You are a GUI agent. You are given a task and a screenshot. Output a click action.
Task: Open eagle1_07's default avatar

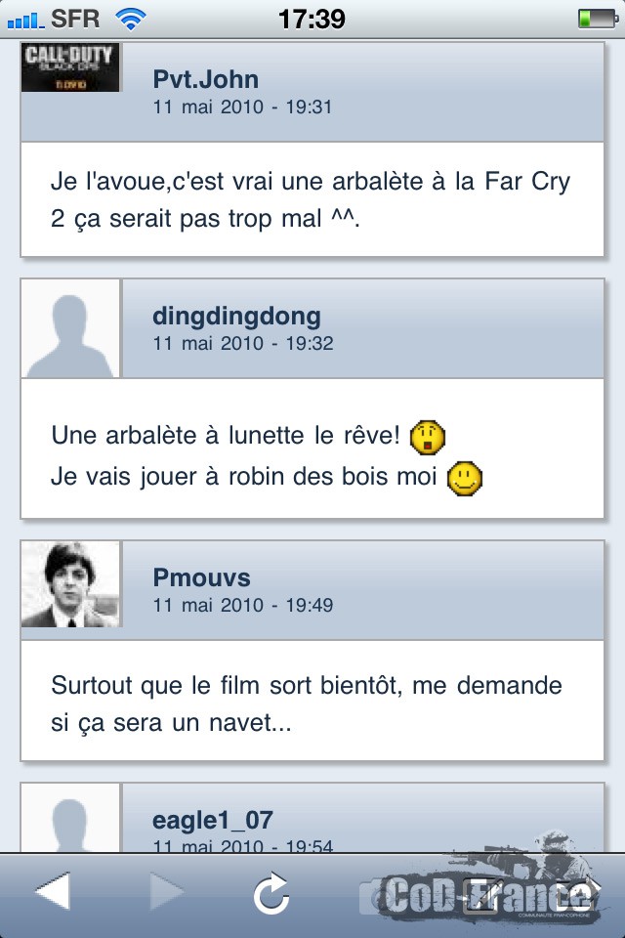click(70, 818)
